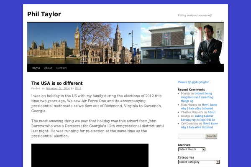Open Tweets by @philjvtaylor link
Screen dimensions: 251x167
(x=193, y=82)
